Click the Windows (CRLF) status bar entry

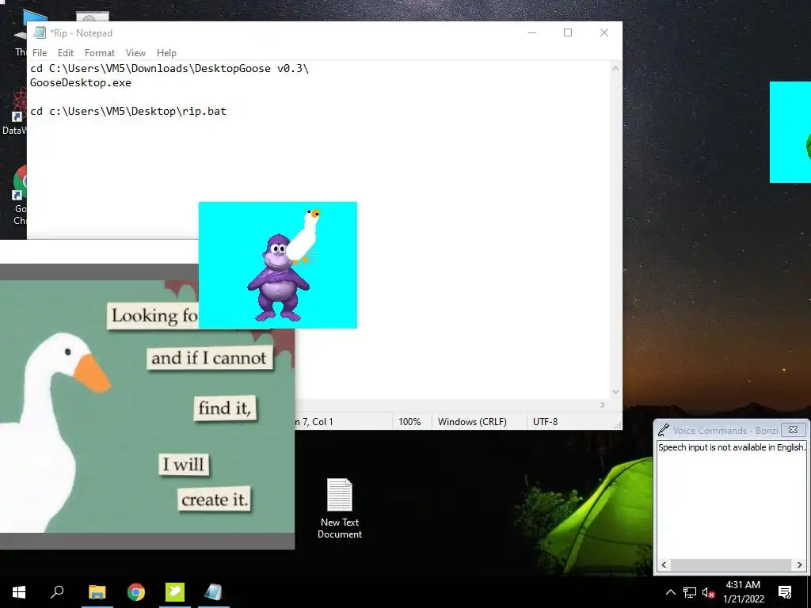tap(472, 422)
